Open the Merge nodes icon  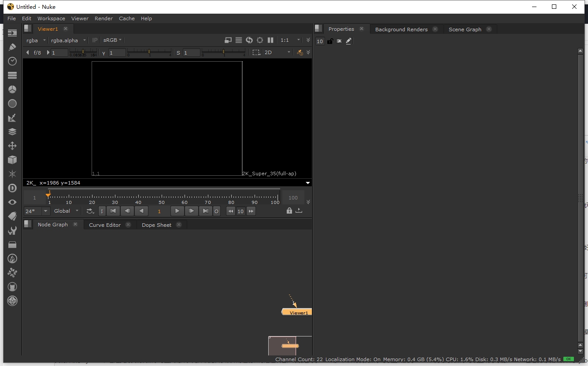tap(12, 132)
